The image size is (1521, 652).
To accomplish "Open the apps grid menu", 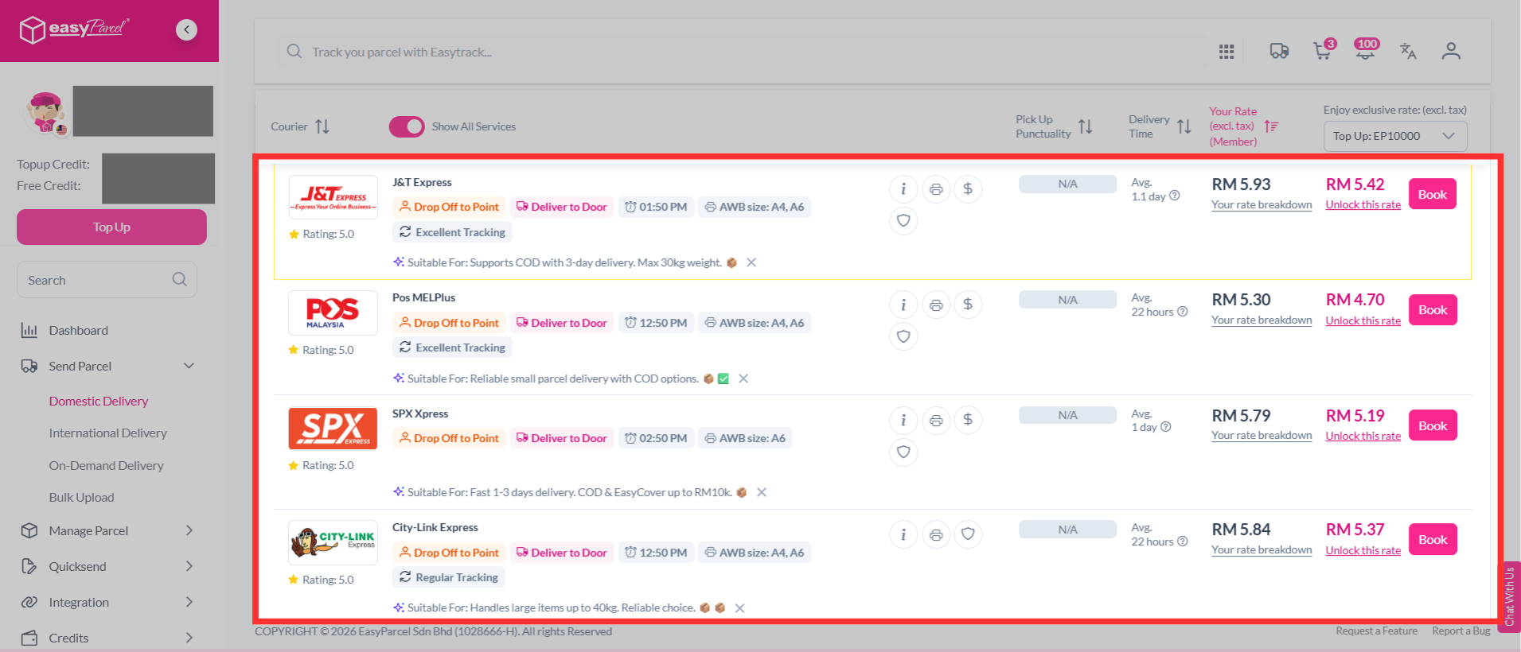I will [1227, 52].
